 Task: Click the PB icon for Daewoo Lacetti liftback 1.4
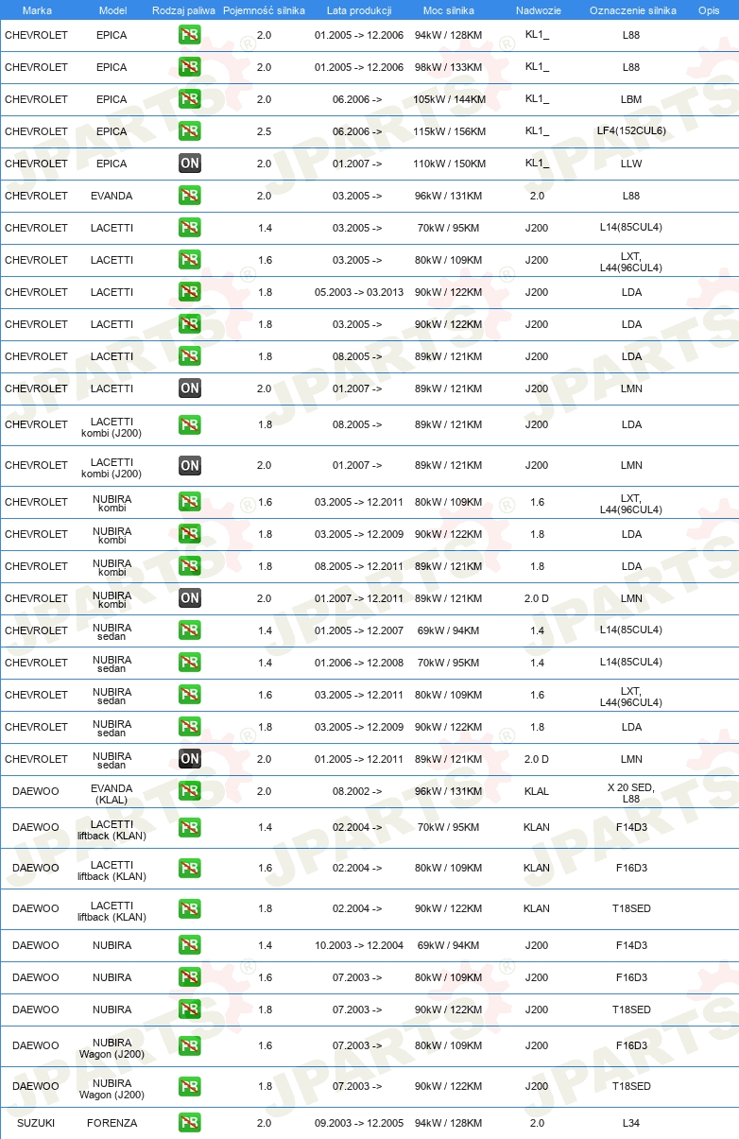[x=189, y=827]
